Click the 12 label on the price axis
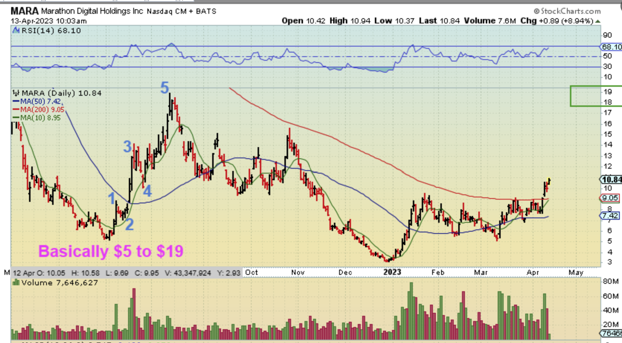This screenshot has height=343, width=622. point(607,166)
